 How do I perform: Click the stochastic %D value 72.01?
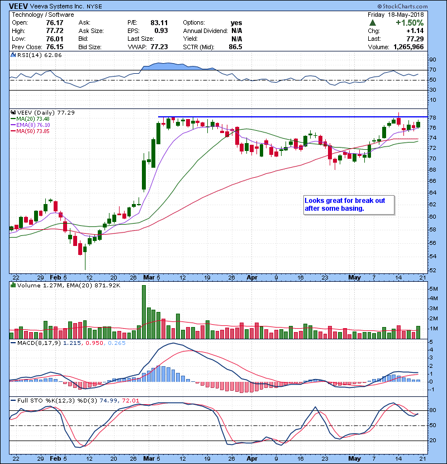tap(130, 401)
